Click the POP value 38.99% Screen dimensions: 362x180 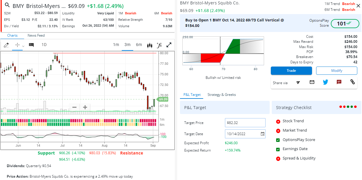(351, 52)
